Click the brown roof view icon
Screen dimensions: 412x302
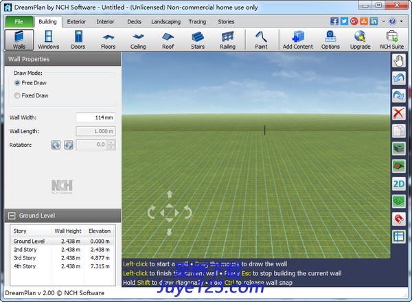tap(399, 166)
